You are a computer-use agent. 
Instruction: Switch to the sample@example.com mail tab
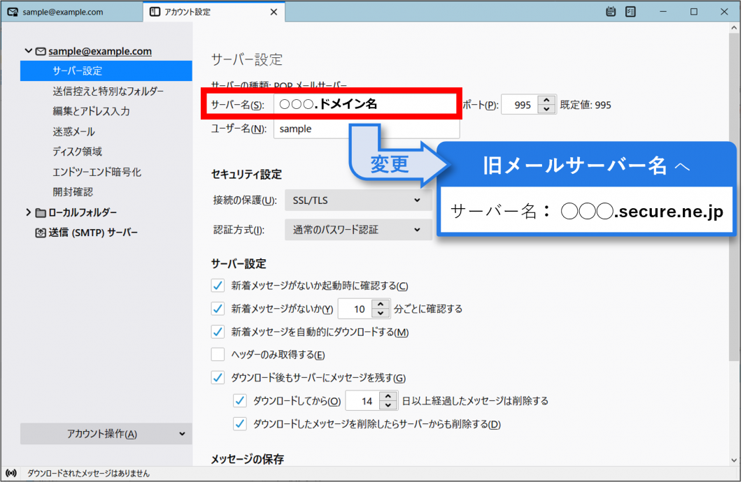coord(70,12)
